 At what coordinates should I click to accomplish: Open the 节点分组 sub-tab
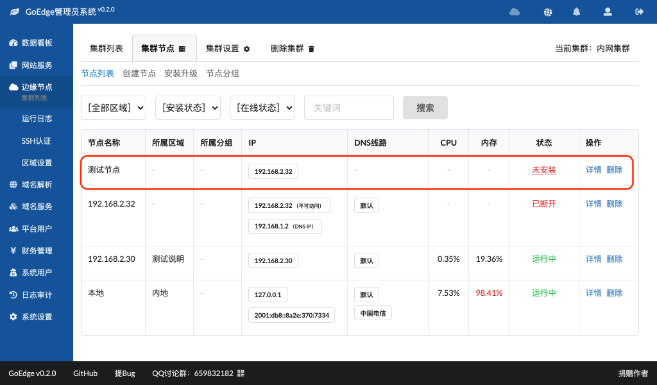(223, 73)
